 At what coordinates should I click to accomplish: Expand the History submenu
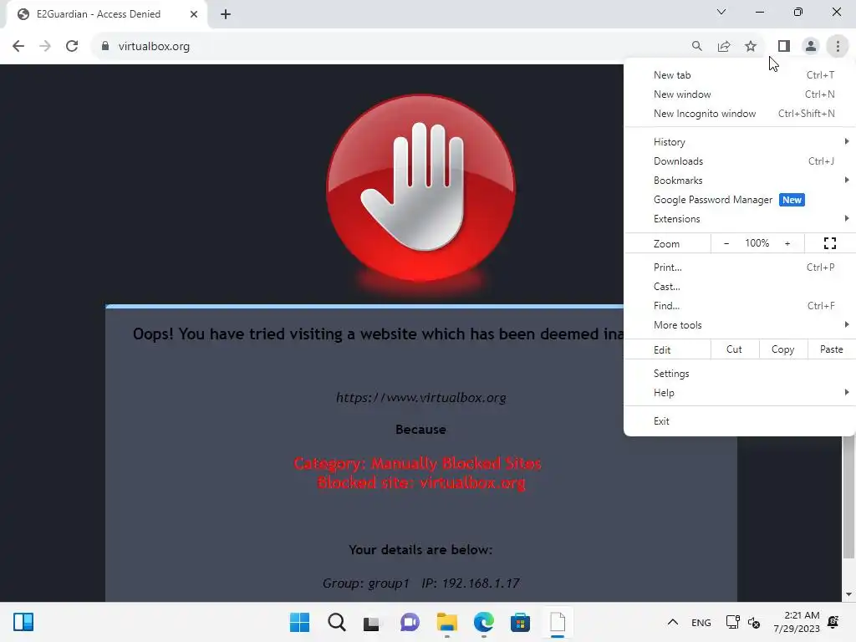[x=740, y=142]
